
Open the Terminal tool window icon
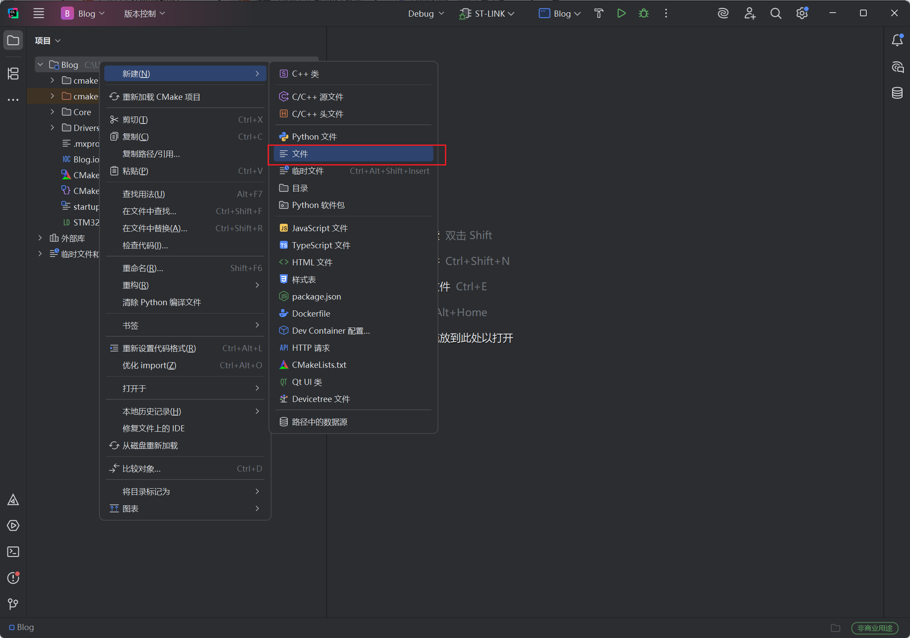[x=13, y=552]
